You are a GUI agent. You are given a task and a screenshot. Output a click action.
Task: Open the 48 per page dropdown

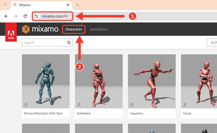[x=212, y=42]
